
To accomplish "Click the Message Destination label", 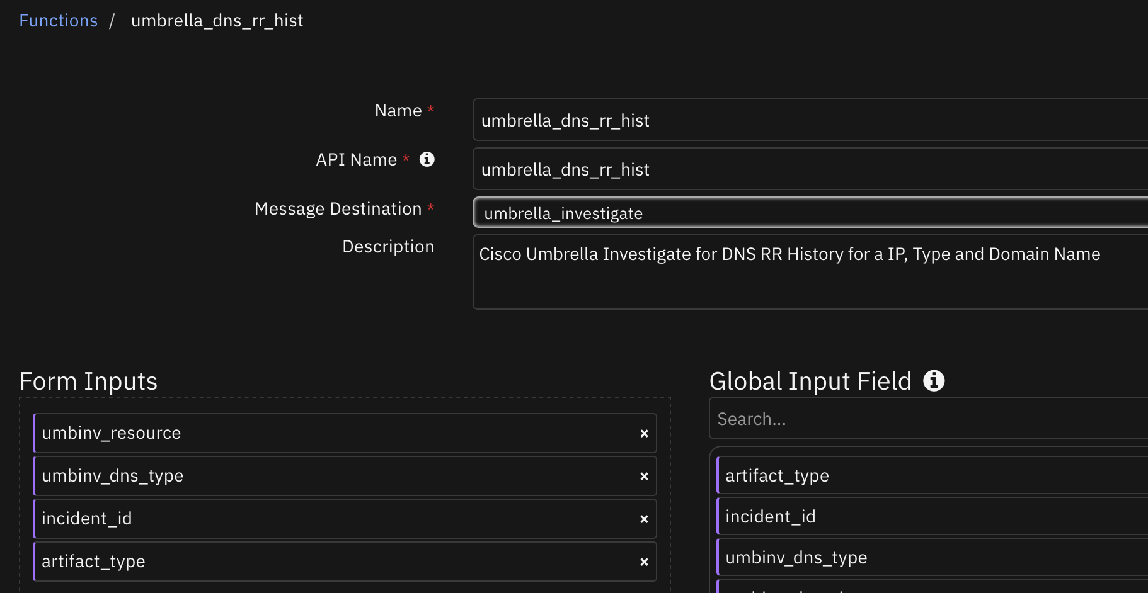I will [x=338, y=208].
